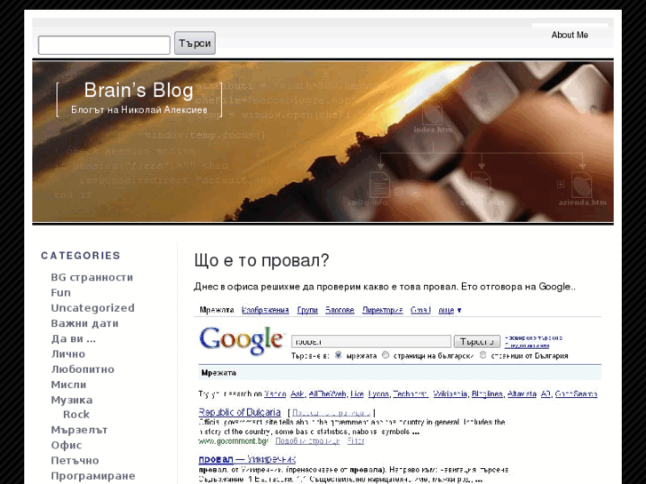Select the Програмиране category
646x484 pixels.
(92, 476)
